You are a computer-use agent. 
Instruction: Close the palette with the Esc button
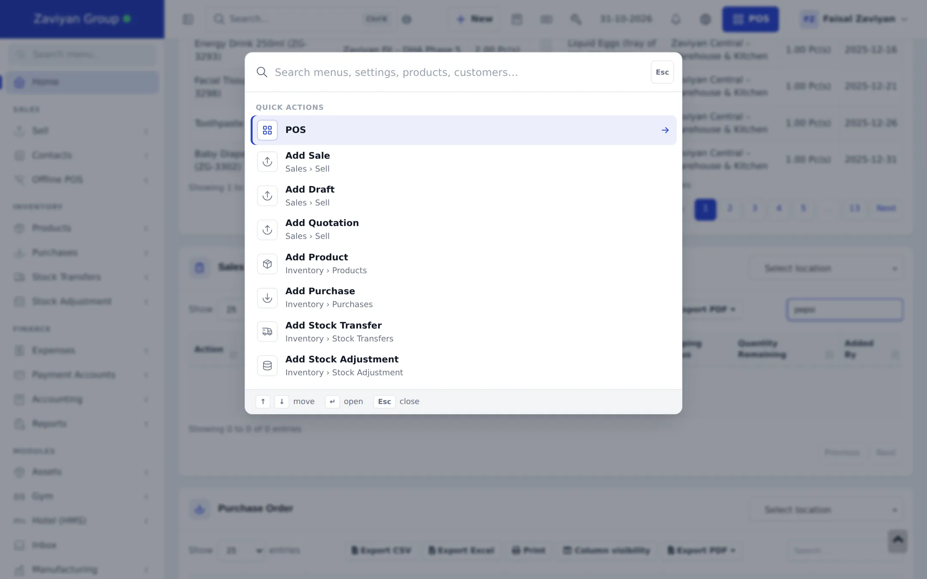tap(662, 72)
